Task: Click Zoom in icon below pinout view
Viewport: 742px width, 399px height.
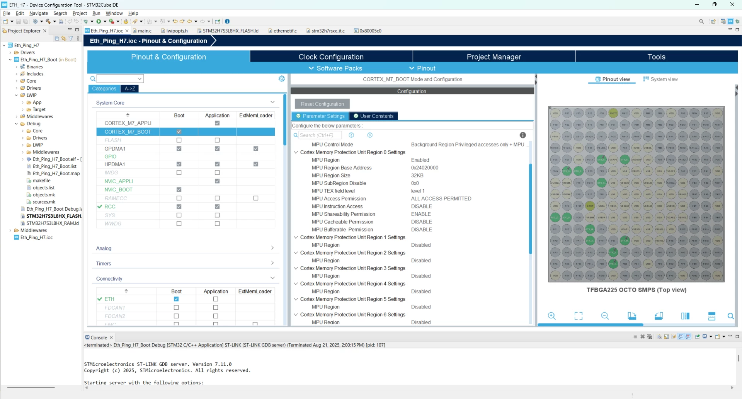Action: tap(552, 316)
